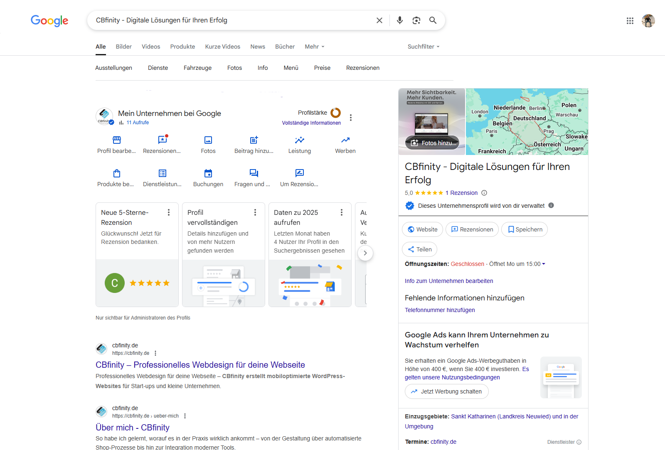Click 'Beitrag hinzufügen' icon
The height and width of the screenshot is (450, 665).
coord(254,140)
